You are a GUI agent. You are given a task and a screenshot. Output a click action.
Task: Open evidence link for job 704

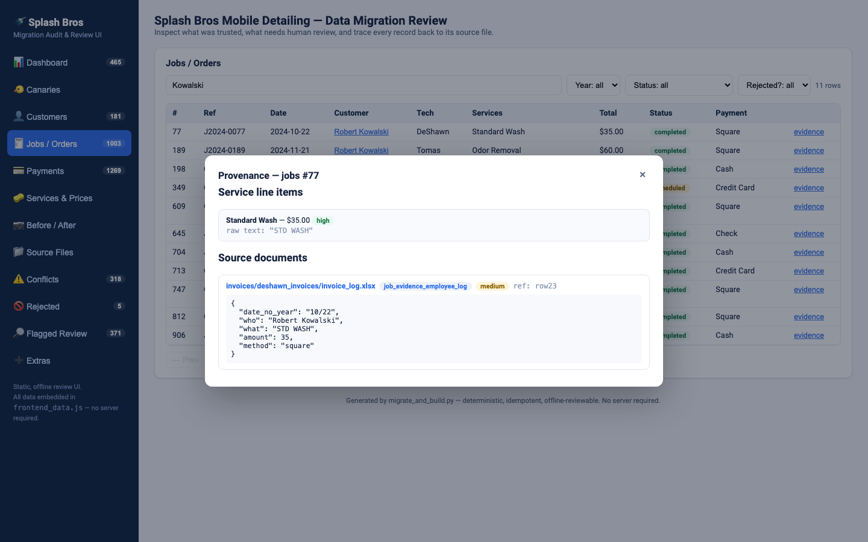tap(809, 252)
